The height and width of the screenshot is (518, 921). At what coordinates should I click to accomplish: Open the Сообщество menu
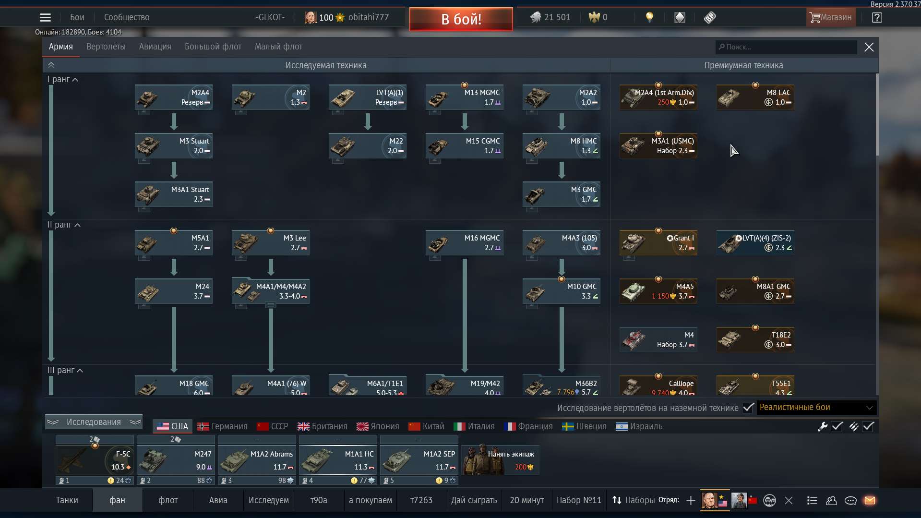127,17
